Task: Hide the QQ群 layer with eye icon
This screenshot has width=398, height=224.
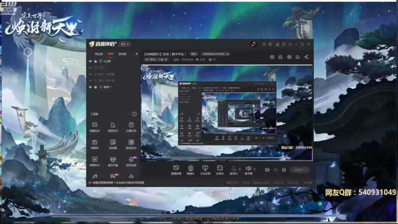Action: (91, 61)
